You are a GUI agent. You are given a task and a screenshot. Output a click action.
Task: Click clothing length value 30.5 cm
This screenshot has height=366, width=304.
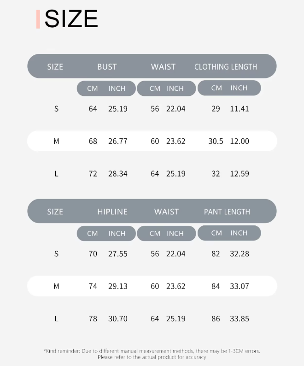(216, 142)
